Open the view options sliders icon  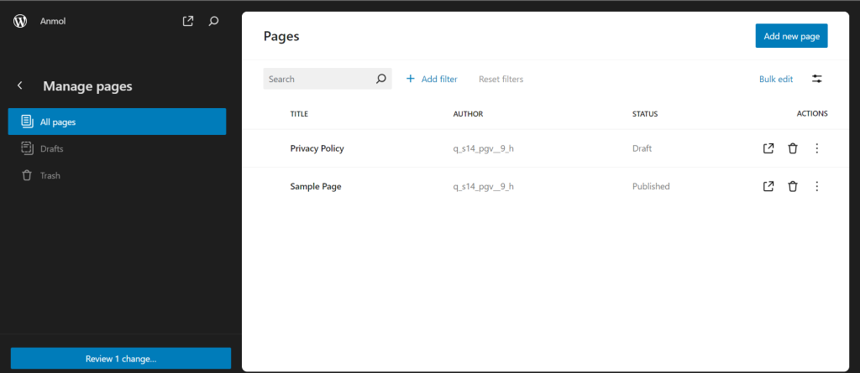tap(816, 79)
